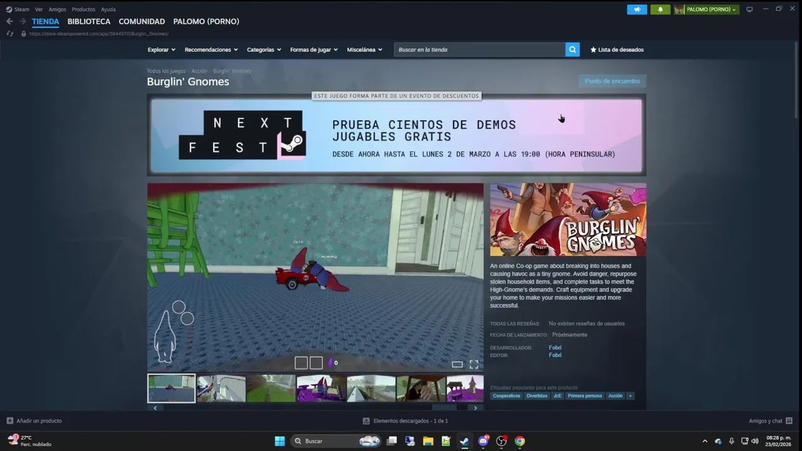Viewport: 802px width, 451px height.
Task: Switch to the BIBLIOTECA tab
Action: point(89,21)
